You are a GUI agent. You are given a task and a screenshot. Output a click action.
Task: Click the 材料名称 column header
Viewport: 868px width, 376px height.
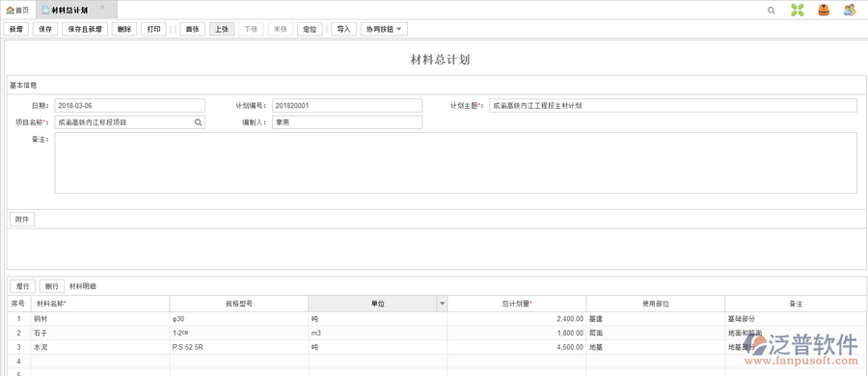(100, 304)
